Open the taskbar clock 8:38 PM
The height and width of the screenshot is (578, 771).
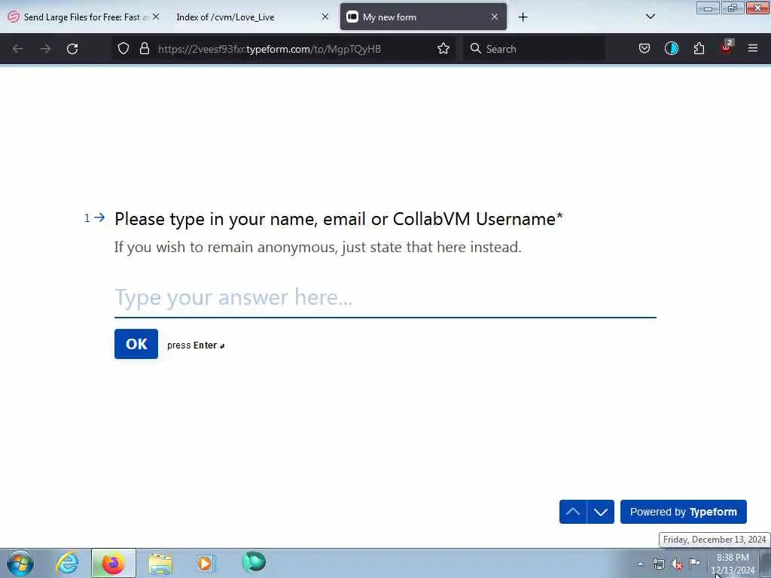(x=733, y=564)
